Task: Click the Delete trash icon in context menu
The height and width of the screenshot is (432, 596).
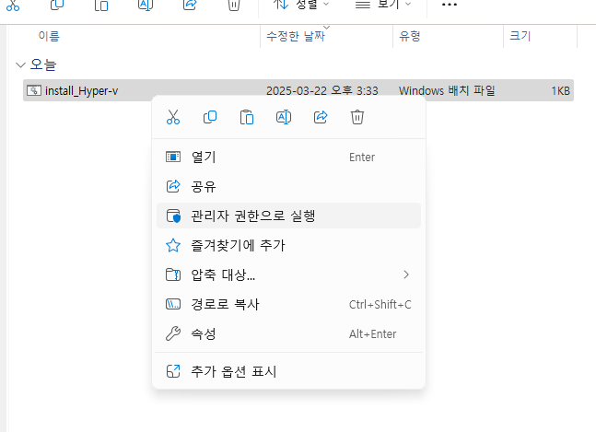Action: coord(357,117)
